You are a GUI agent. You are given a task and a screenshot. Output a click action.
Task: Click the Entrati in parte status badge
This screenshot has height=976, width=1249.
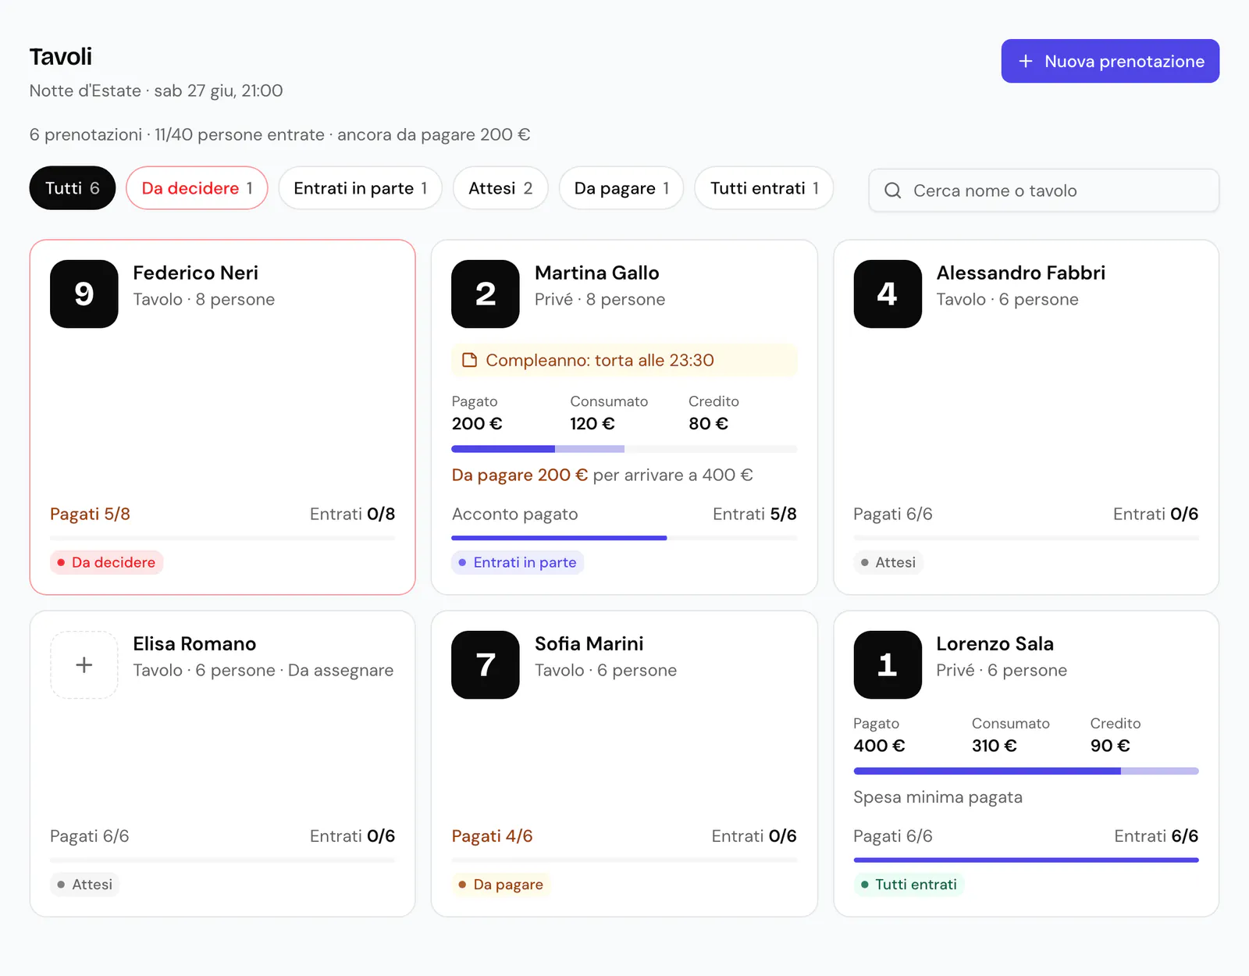[518, 562]
